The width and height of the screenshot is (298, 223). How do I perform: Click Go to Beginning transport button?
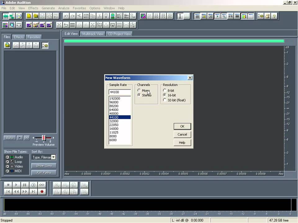tap(8, 191)
